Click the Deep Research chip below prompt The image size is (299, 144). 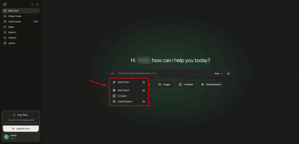[x=211, y=84]
